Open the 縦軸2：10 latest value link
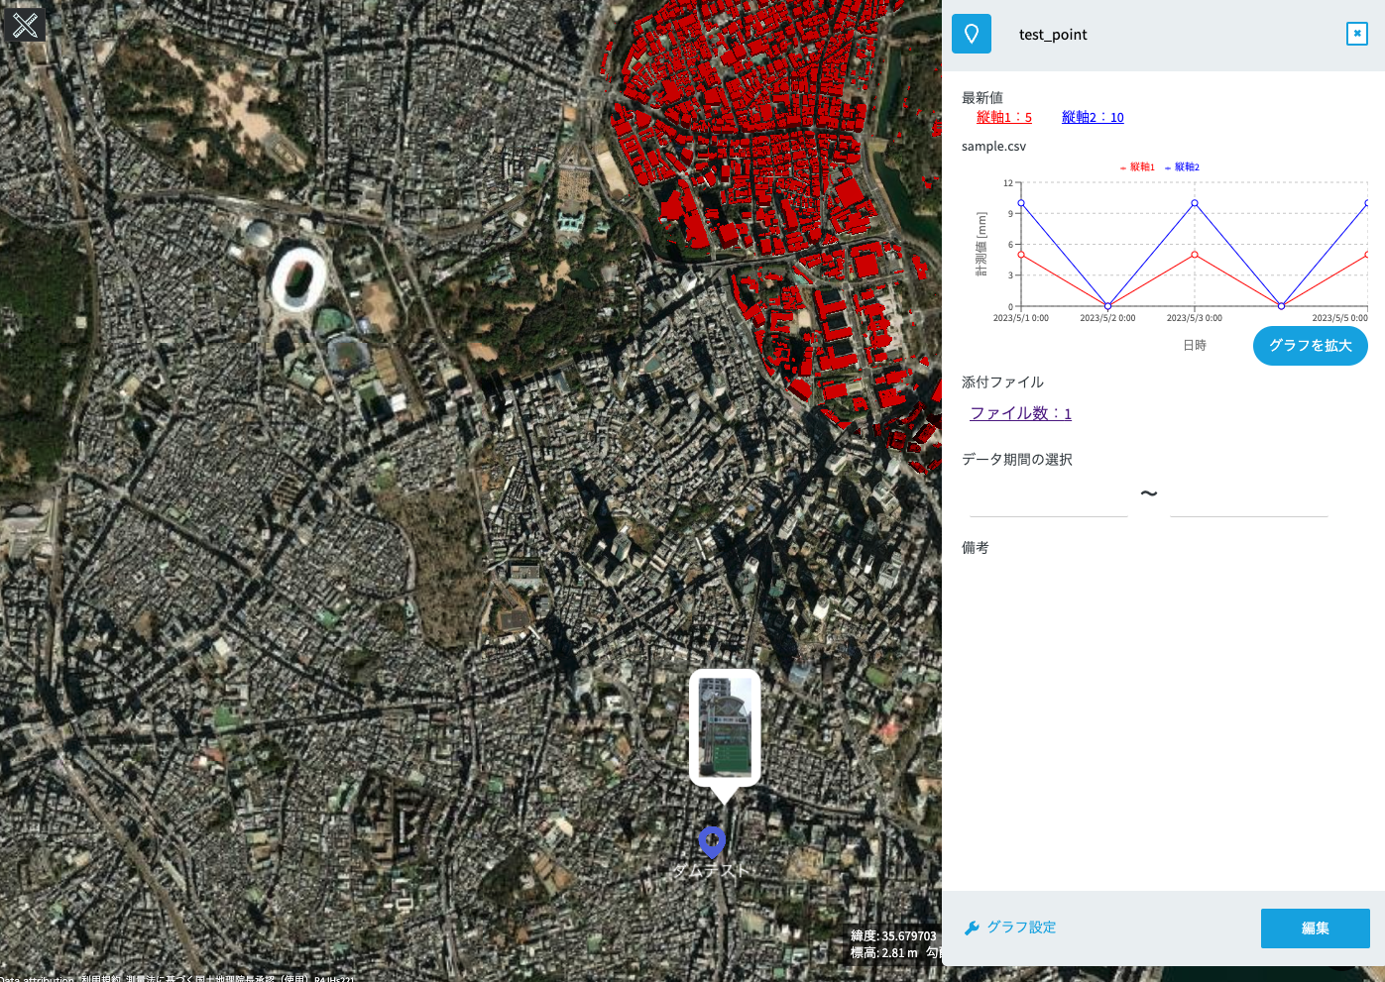 point(1092,117)
